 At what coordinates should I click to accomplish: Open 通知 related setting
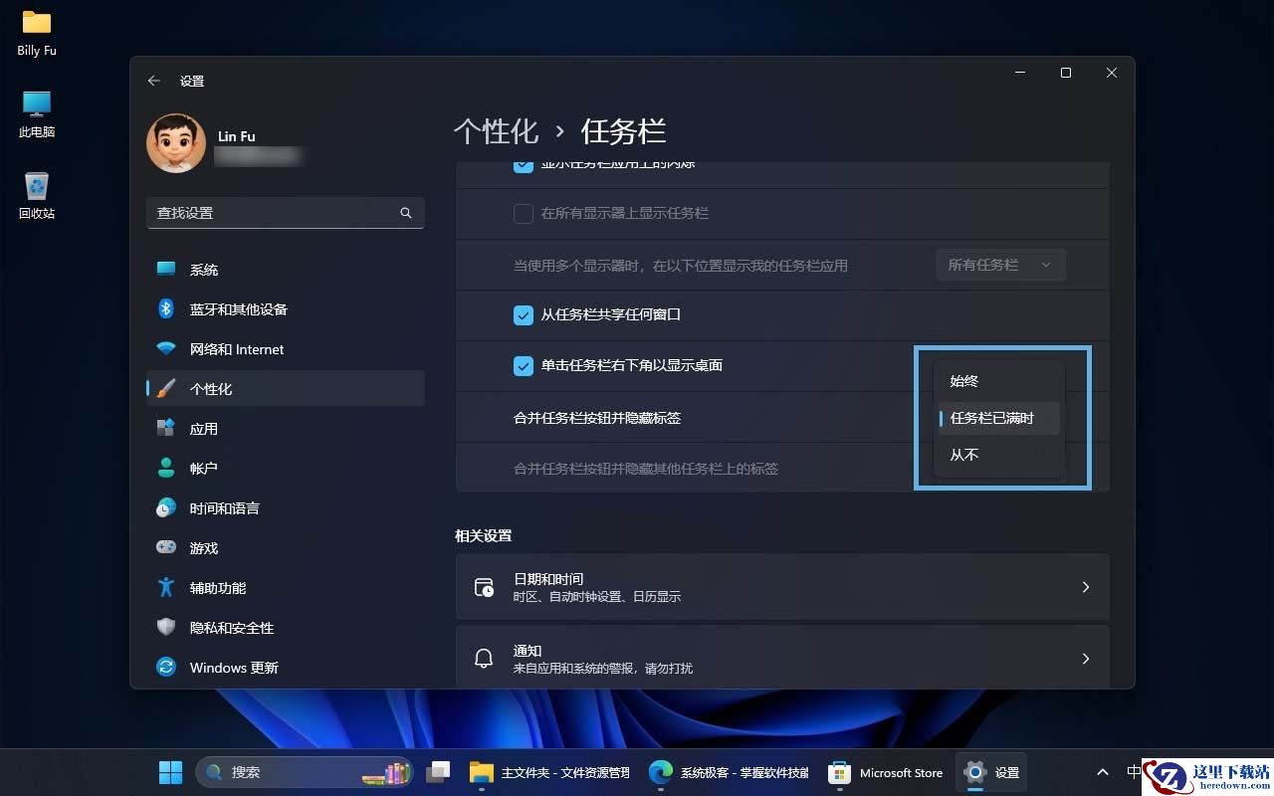(x=782, y=657)
